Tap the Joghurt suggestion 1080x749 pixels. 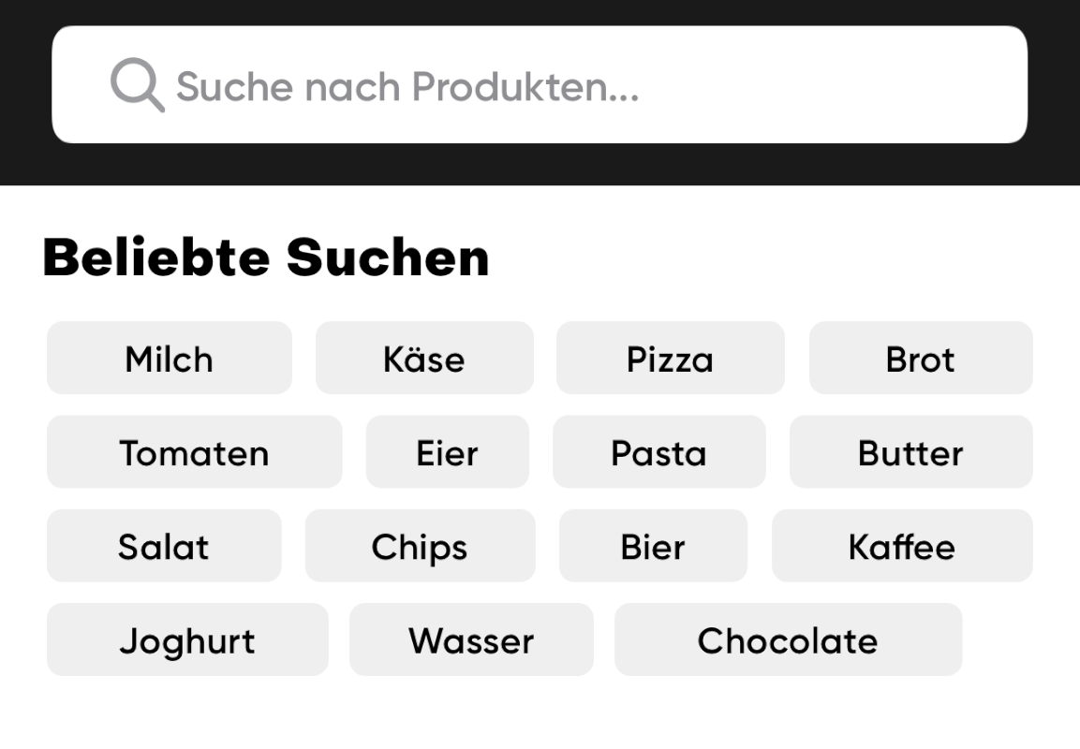coord(187,639)
